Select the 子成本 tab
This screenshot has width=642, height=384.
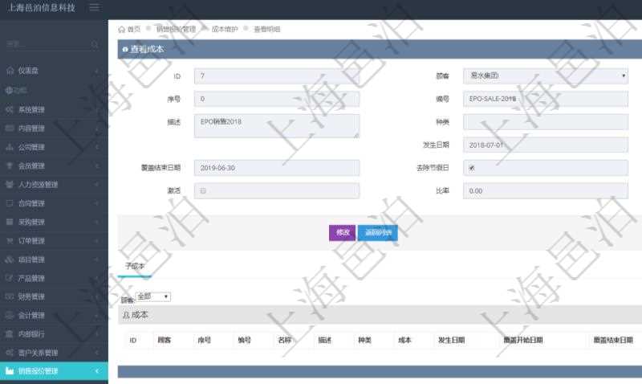point(135,266)
